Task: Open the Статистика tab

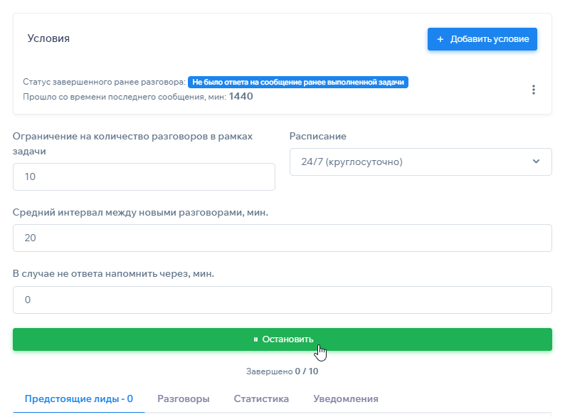Action: [x=261, y=398]
